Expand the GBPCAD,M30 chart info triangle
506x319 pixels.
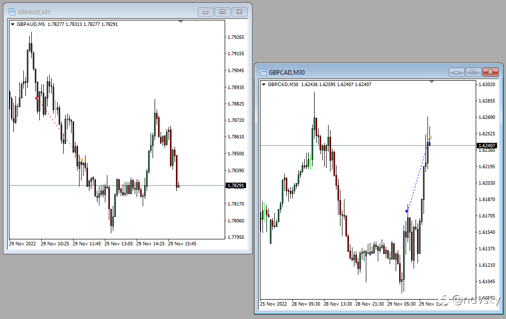click(263, 85)
